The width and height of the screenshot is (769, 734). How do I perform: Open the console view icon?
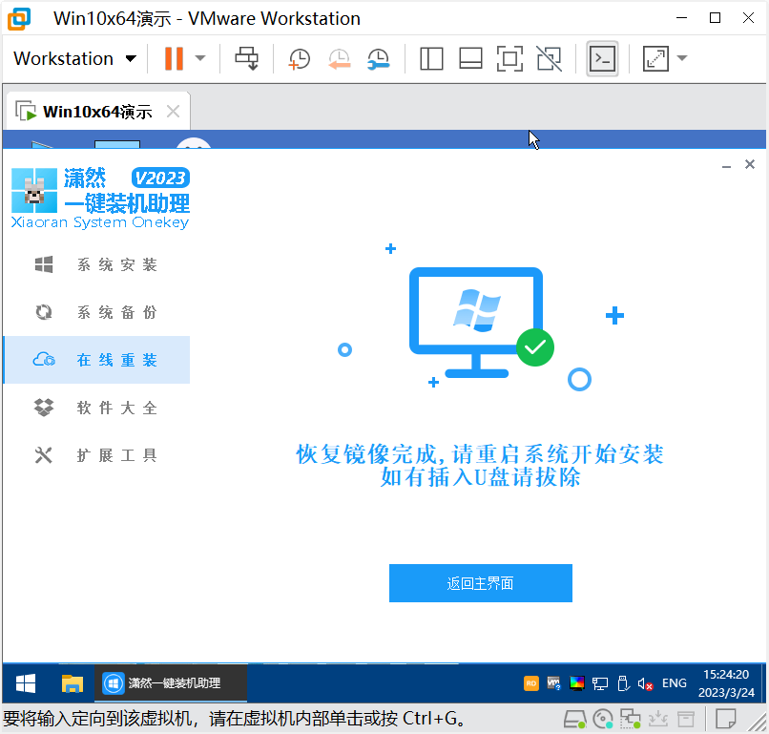click(602, 58)
